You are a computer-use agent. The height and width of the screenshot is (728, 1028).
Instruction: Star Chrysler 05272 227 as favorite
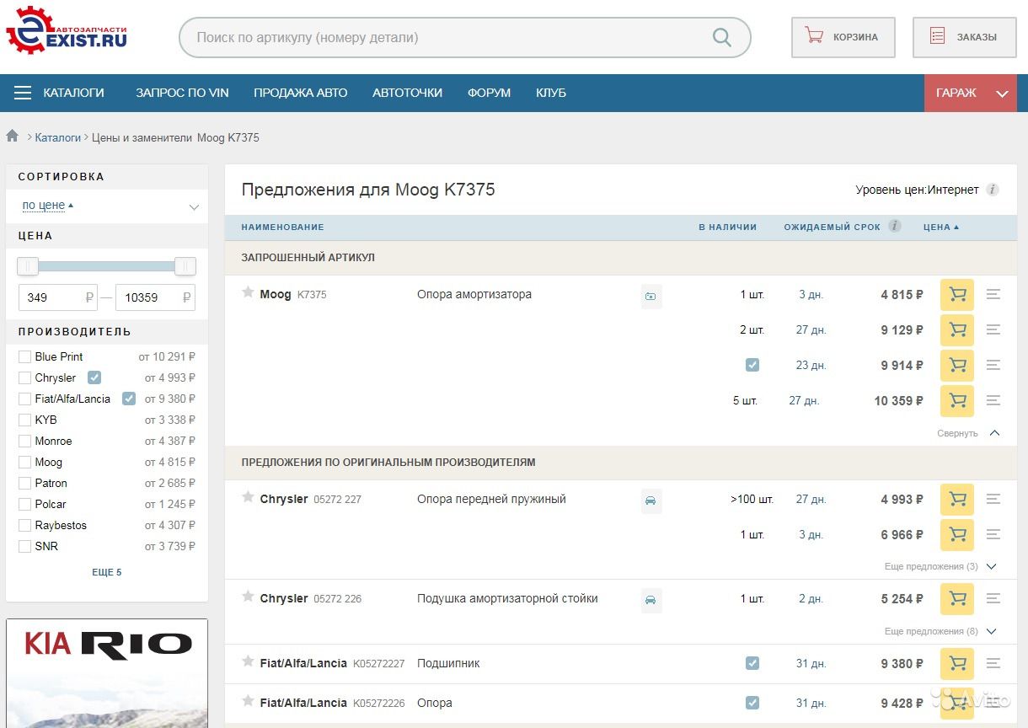point(248,497)
